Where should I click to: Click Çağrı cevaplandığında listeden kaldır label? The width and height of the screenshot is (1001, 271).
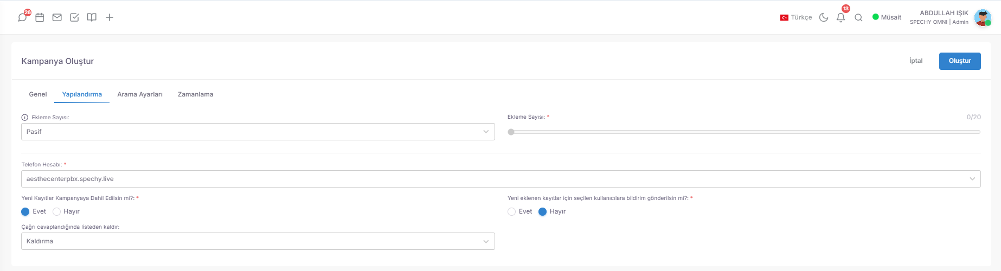click(70, 227)
